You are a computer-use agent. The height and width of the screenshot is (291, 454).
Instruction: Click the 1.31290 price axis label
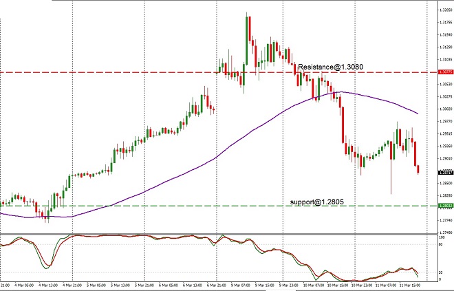pos(446,47)
